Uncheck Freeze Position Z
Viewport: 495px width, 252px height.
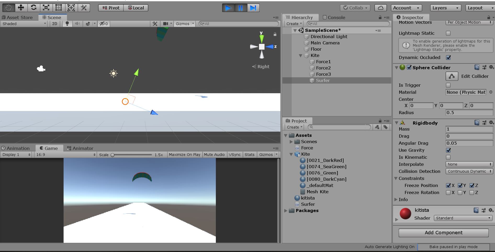[x=472, y=185]
